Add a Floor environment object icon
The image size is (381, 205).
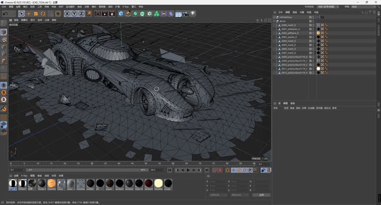coord(178,14)
